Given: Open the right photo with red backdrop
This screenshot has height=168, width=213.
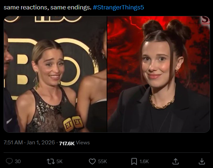Looking at the screenshot, I should point(159,74).
